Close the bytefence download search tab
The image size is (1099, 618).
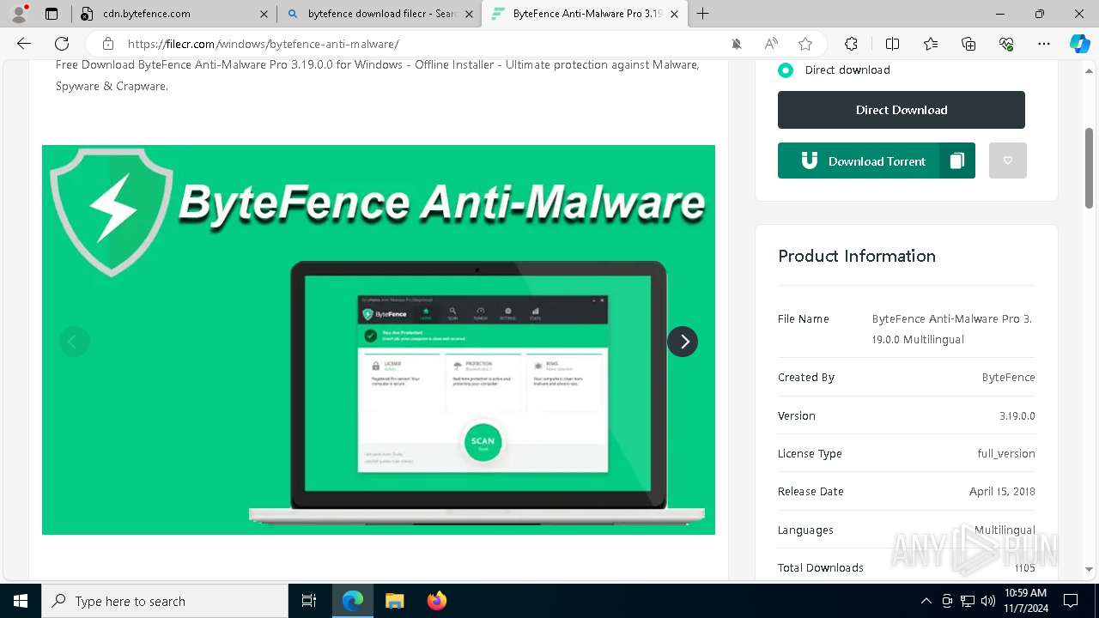(x=469, y=14)
